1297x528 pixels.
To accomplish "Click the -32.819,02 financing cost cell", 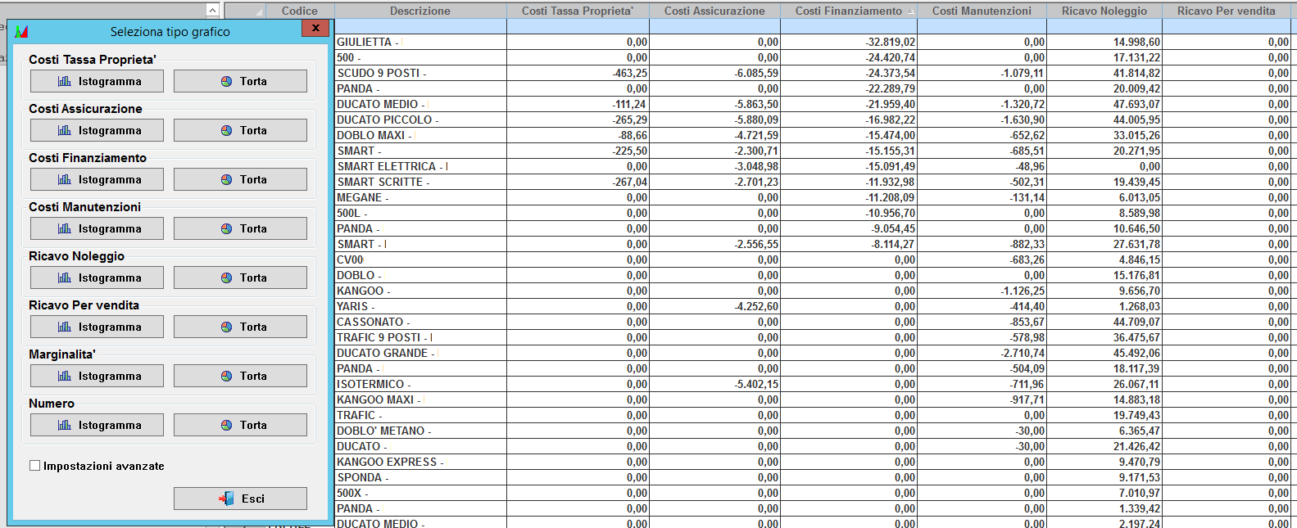I will click(849, 42).
